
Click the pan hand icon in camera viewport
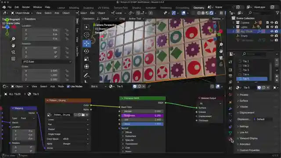[221, 51]
